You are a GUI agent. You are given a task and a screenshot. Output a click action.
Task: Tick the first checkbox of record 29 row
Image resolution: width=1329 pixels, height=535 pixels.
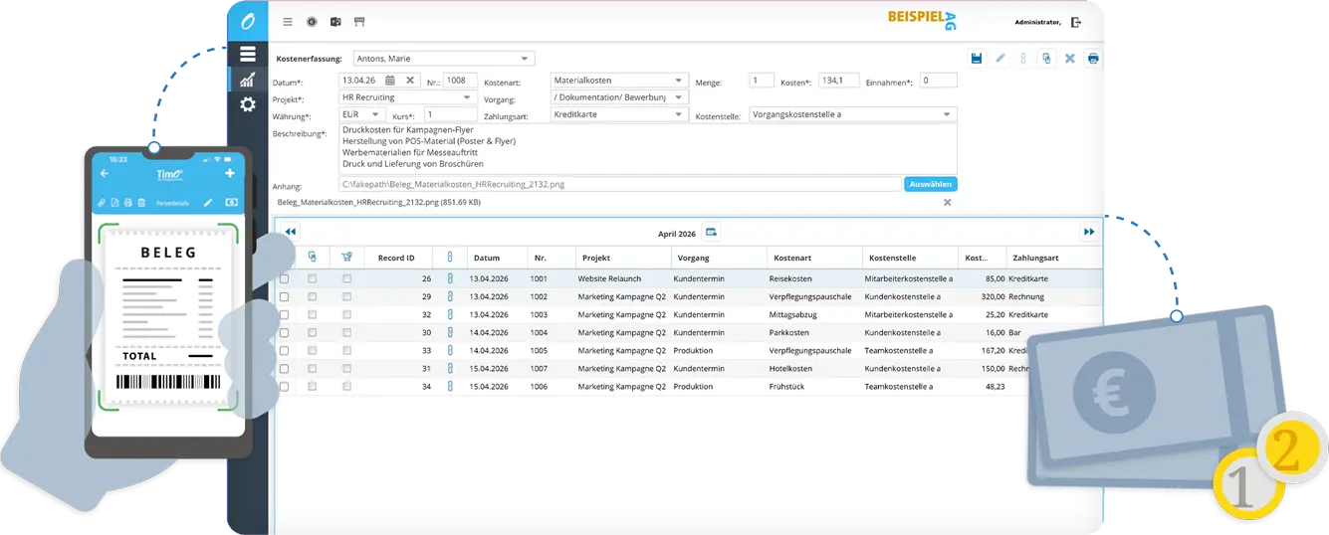[x=284, y=296]
